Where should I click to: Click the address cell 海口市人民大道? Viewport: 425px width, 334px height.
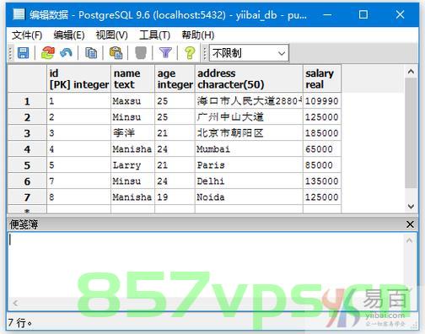coord(249,101)
